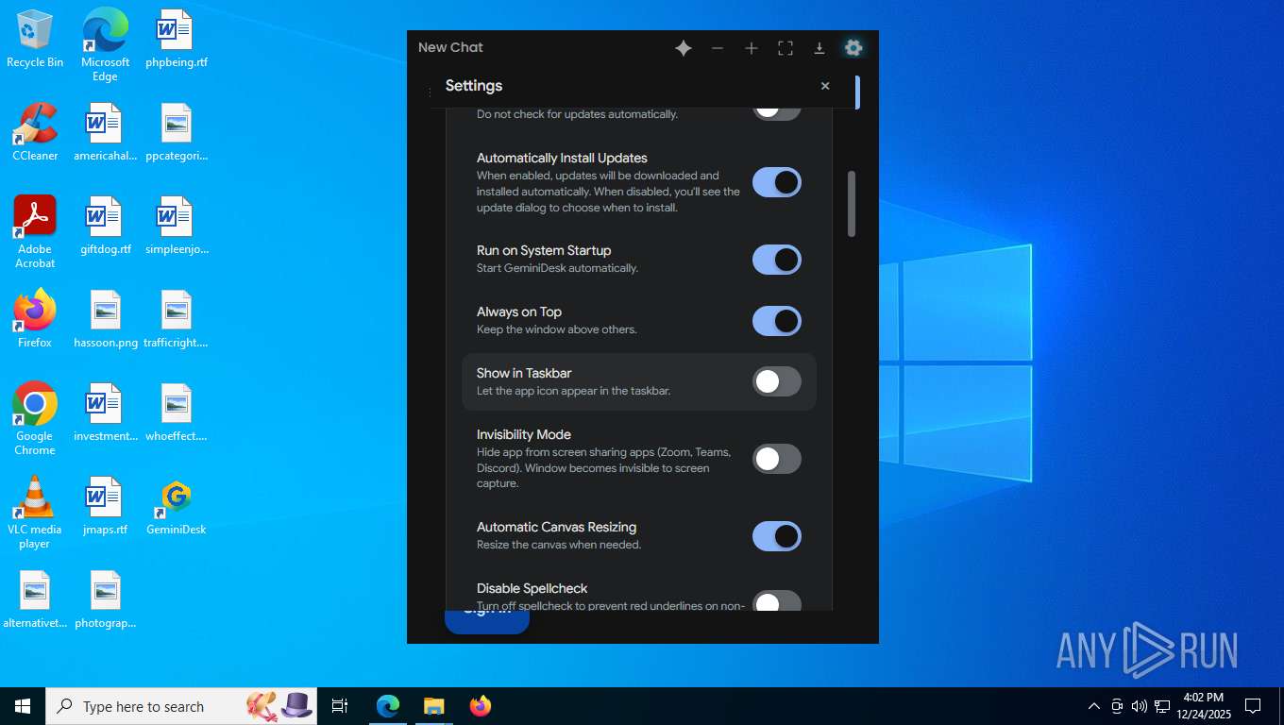Select the Google Chrome desktop shortcut
1284x725 pixels.
point(35,419)
